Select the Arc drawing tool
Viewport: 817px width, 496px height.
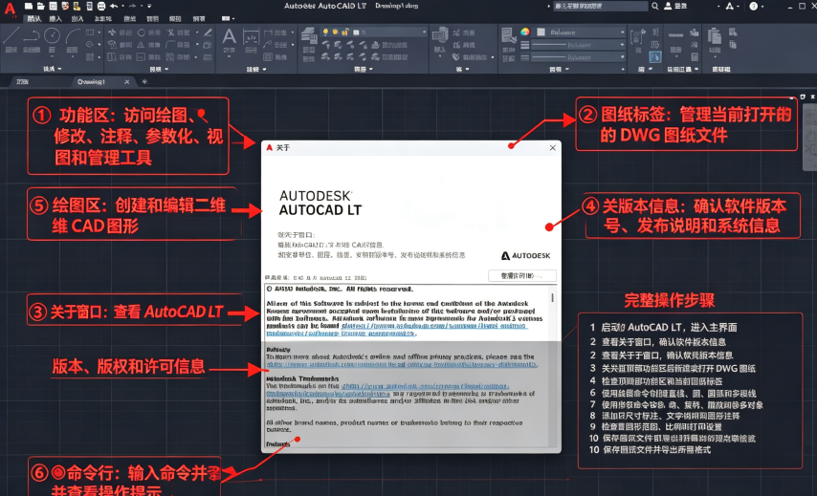point(73,37)
